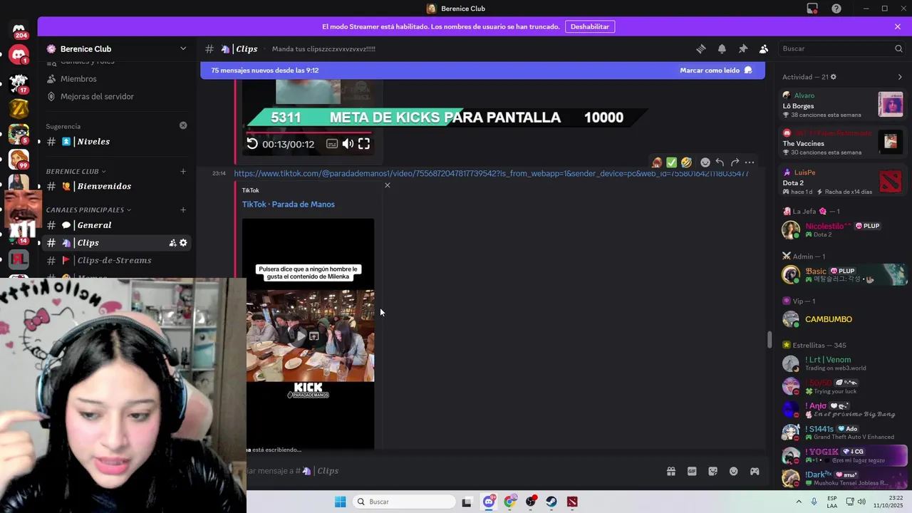Focus the Buscar search field in Discord
The image size is (912, 513).
click(841, 48)
